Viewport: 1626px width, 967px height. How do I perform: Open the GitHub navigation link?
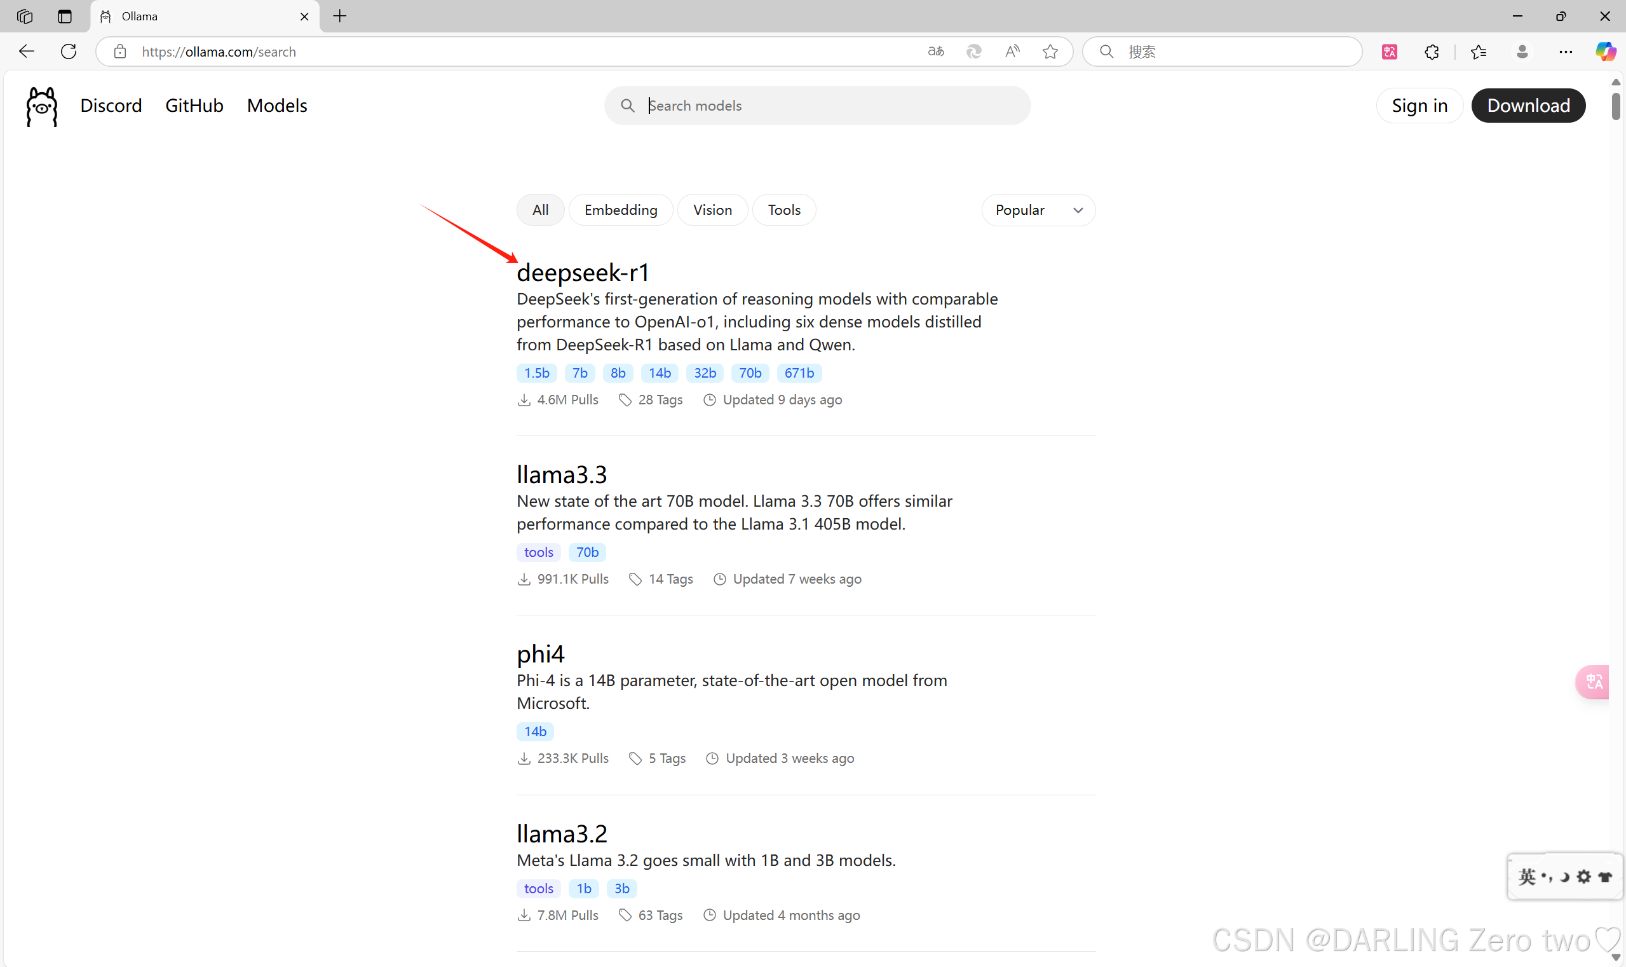[x=194, y=106]
